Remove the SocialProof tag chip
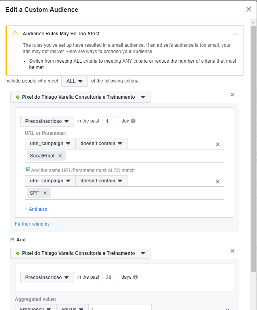The image size is (257, 310). [60, 156]
